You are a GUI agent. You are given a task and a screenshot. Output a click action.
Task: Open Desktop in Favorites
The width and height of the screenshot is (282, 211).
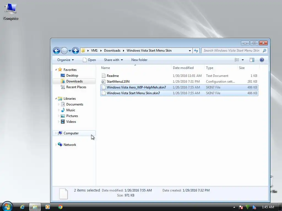pos(72,76)
